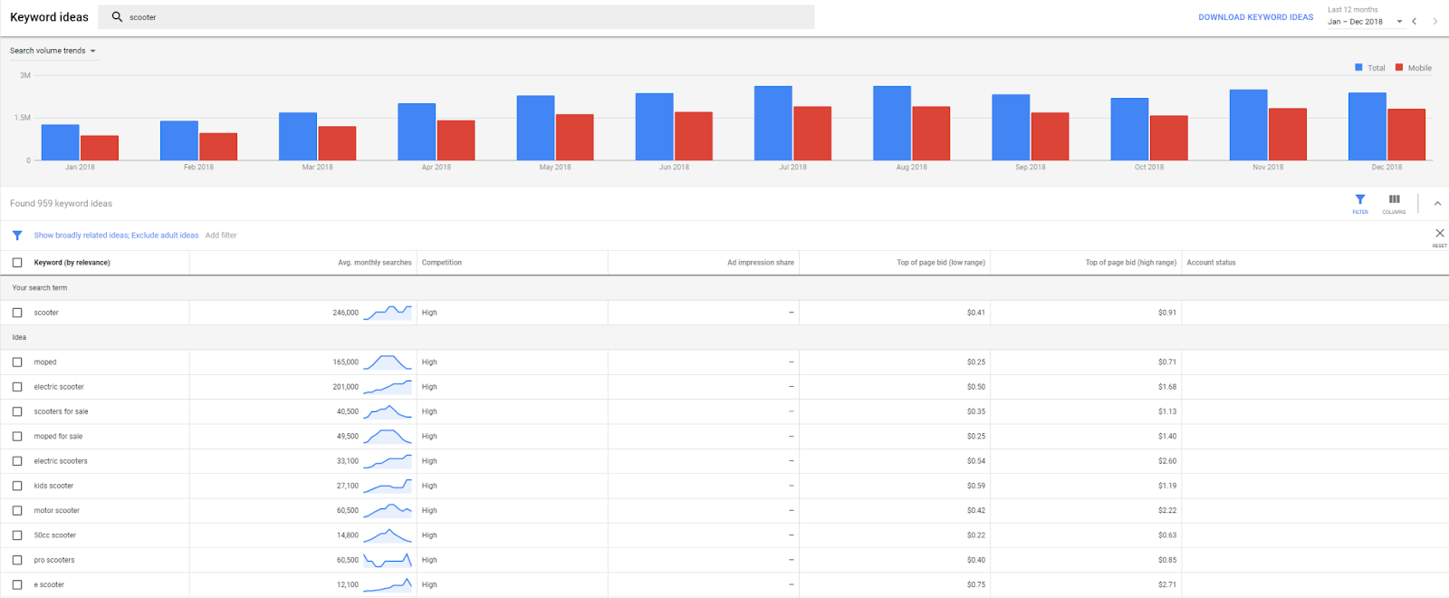Screen dimensions: 1449x598
Task: Click Account status column header
Action: click(x=1211, y=263)
